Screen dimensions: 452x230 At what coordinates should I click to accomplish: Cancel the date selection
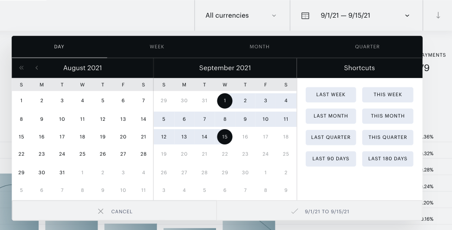tap(114, 211)
